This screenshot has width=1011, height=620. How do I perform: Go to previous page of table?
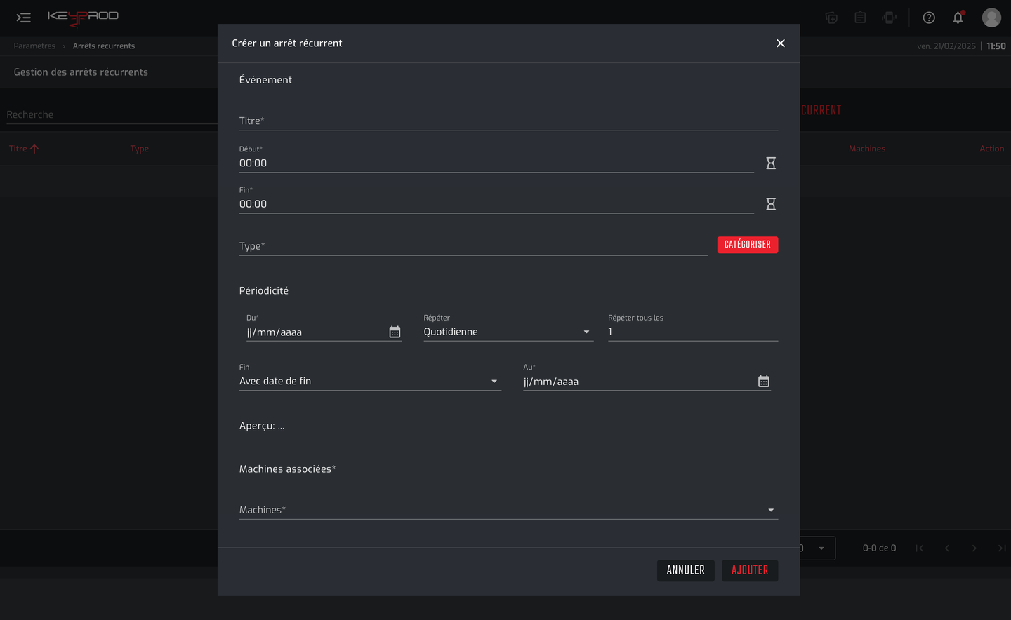(946, 548)
